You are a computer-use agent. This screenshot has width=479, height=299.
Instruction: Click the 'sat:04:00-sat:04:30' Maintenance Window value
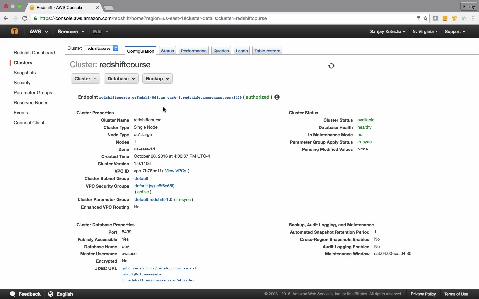tap(393, 254)
